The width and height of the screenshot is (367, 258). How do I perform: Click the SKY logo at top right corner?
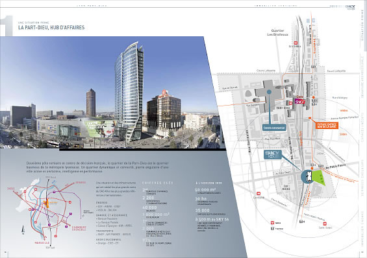(350, 7)
